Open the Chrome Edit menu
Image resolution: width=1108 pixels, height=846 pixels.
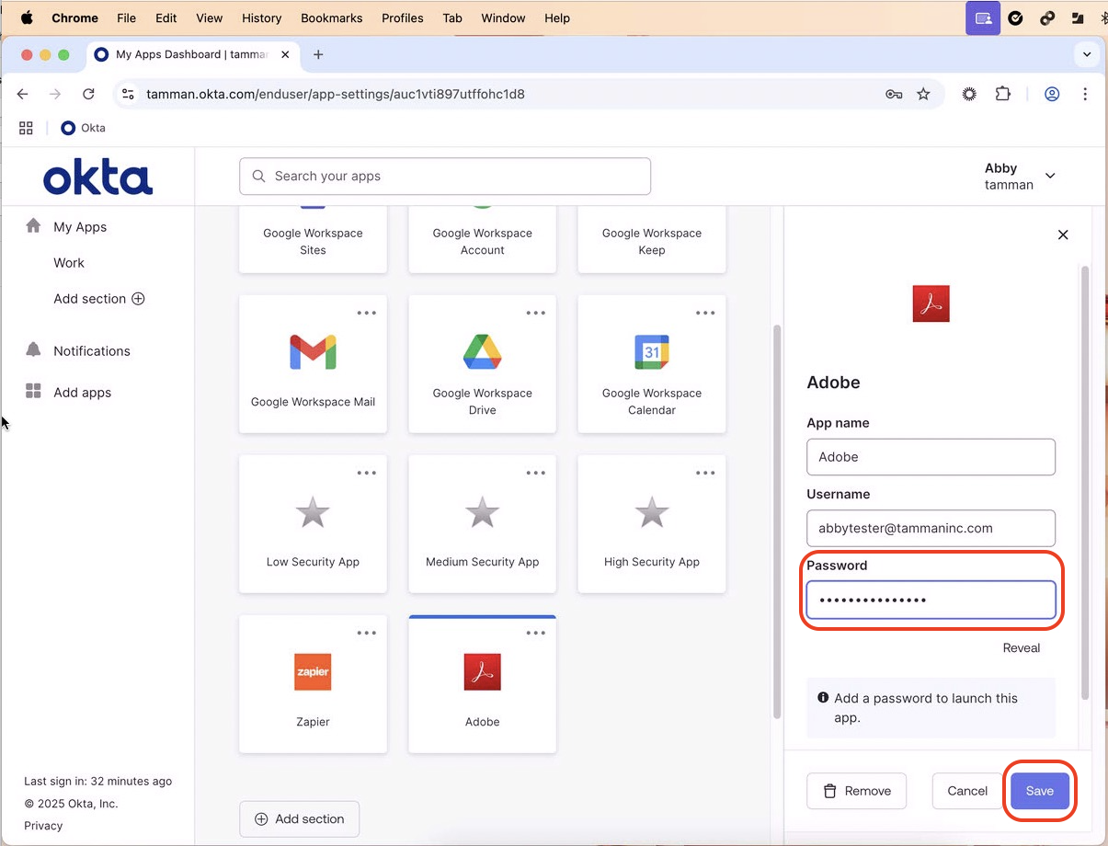coord(166,17)
